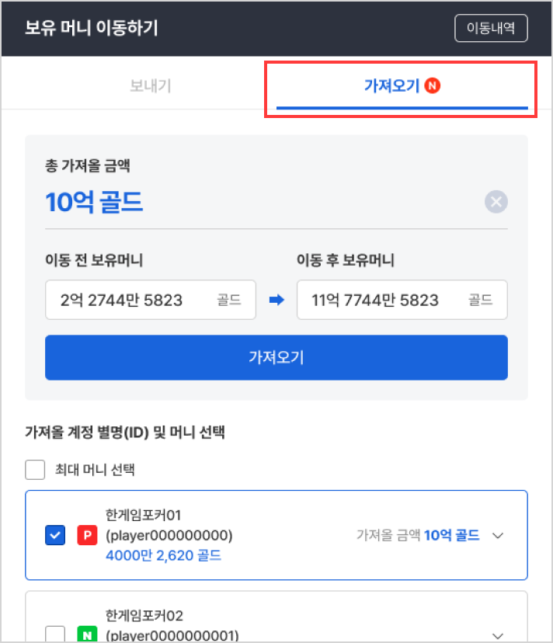553x643 pixels.
Task: Click the 4000만 2,620 골드 balance
Action: (162, 555)
